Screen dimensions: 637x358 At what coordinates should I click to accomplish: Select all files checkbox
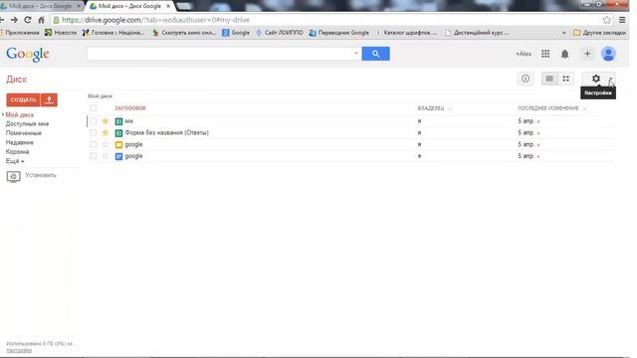click(x=94, y=108)
